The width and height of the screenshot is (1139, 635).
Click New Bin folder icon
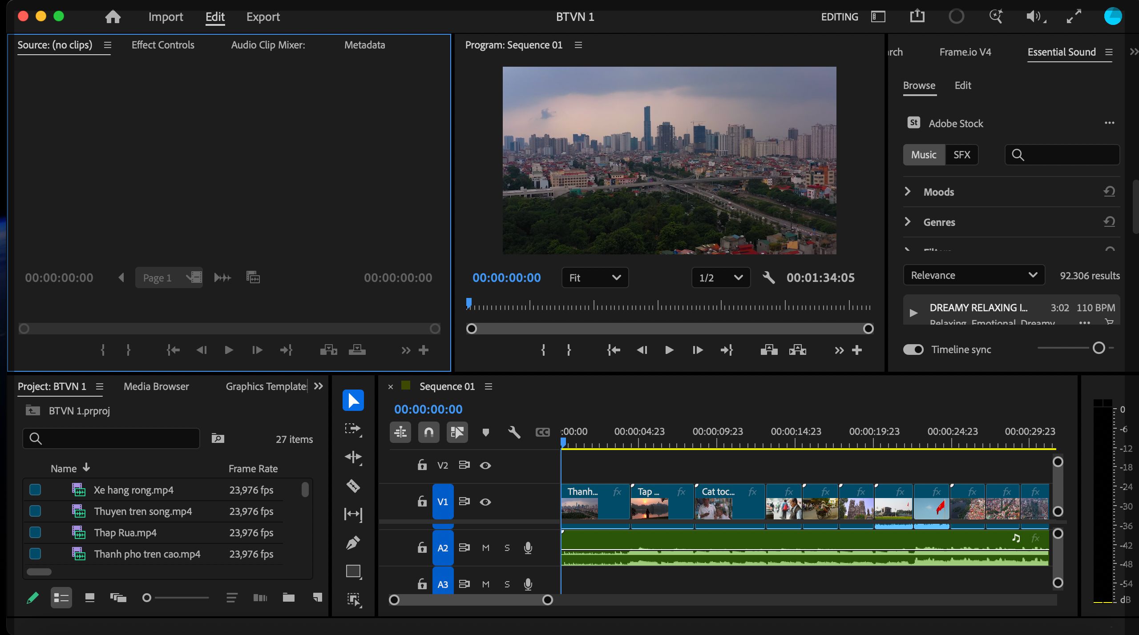pyautogui.click(x=288, y=597)
